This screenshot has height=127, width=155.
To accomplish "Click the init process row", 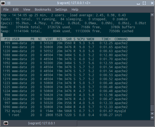I will [x=75, y=115].
